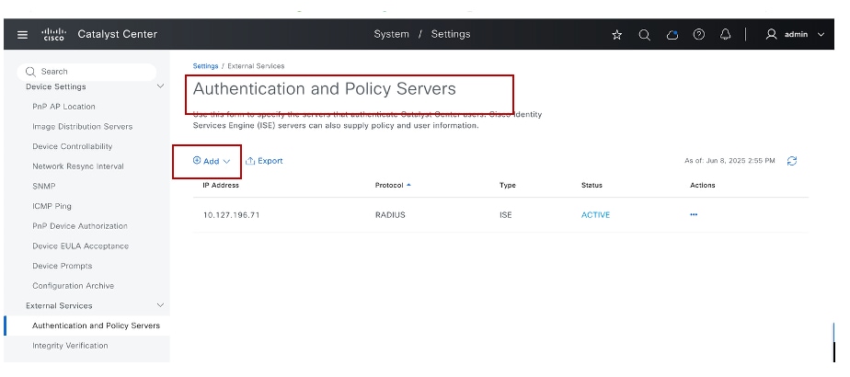Open actions menu for 10.127.196.71

tap(694, 214)
